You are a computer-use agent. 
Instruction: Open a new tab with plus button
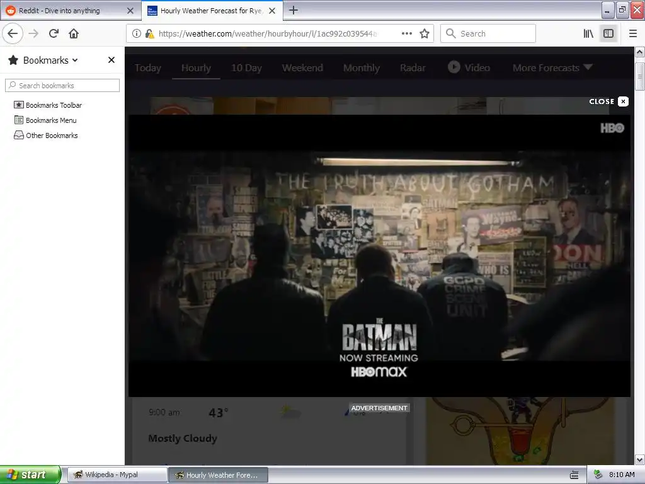click(x=294, y=10)
